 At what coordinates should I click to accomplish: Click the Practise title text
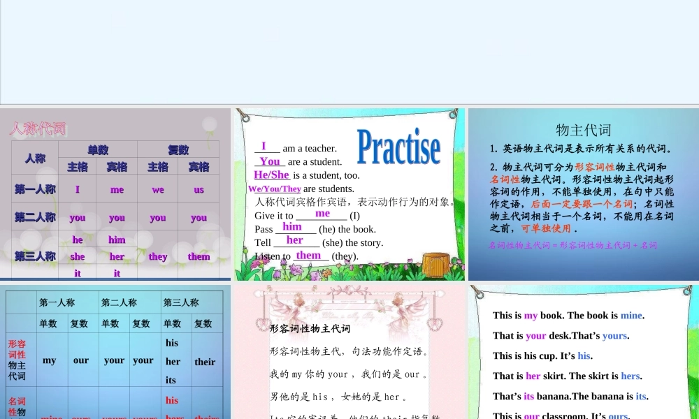click(398, 148)
